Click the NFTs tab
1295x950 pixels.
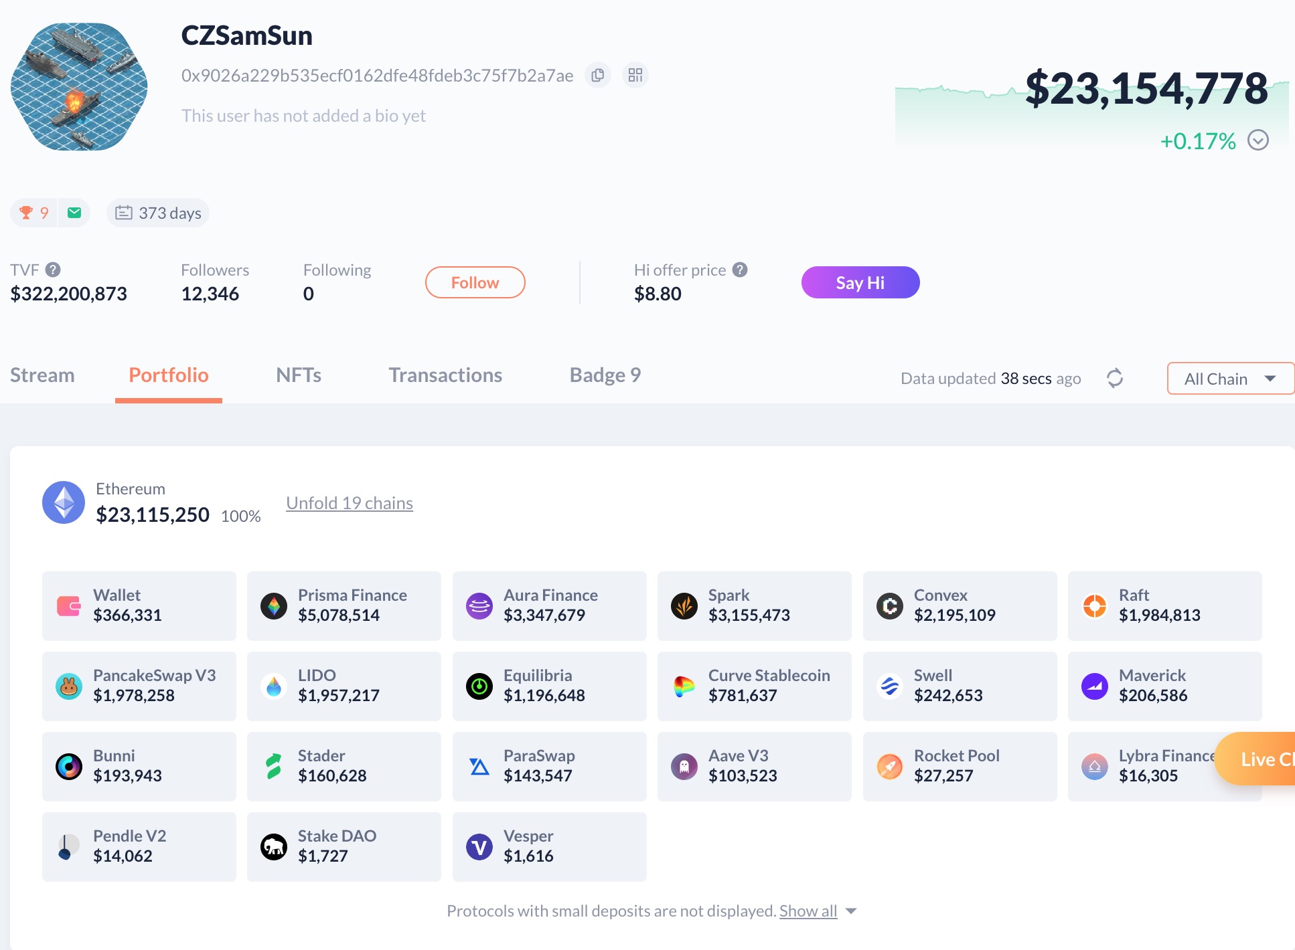click(299, 375)
